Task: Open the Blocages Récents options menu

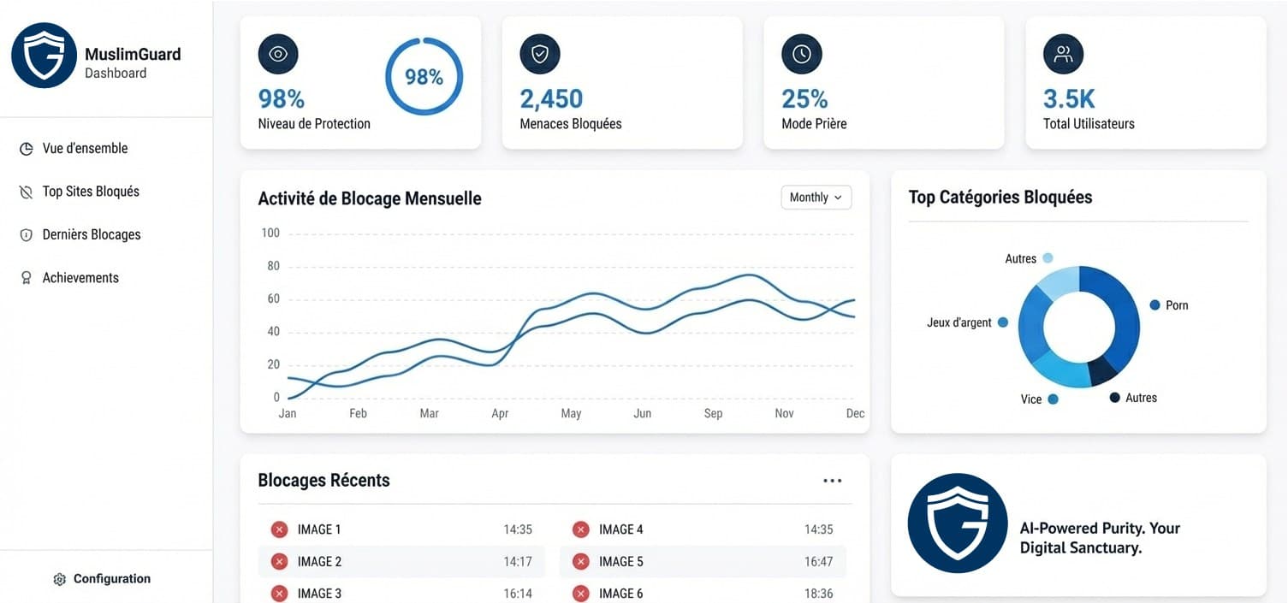Action: (832, 480)
